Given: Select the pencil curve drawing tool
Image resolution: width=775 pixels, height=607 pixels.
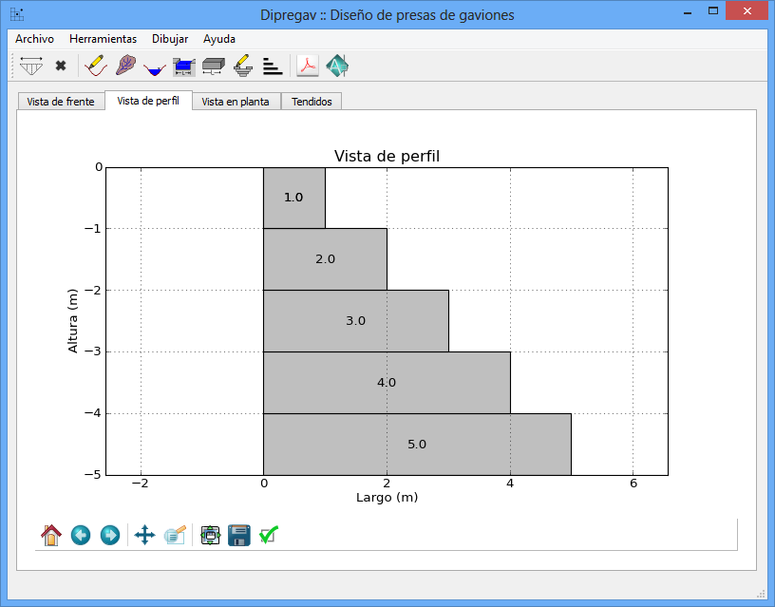Looking at the screenshot, I should pos(95,66).
